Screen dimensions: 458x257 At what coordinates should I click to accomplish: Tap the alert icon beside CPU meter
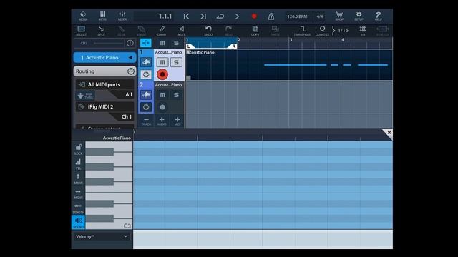130,43
